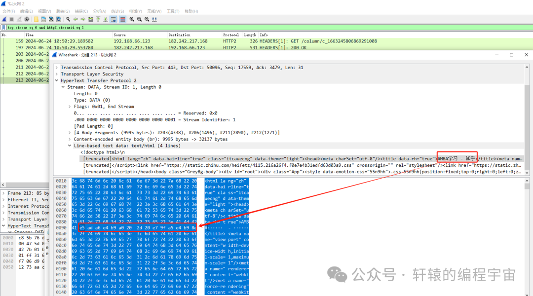Select the "<!doctype html>\n" line

click(x=103, y=152)
